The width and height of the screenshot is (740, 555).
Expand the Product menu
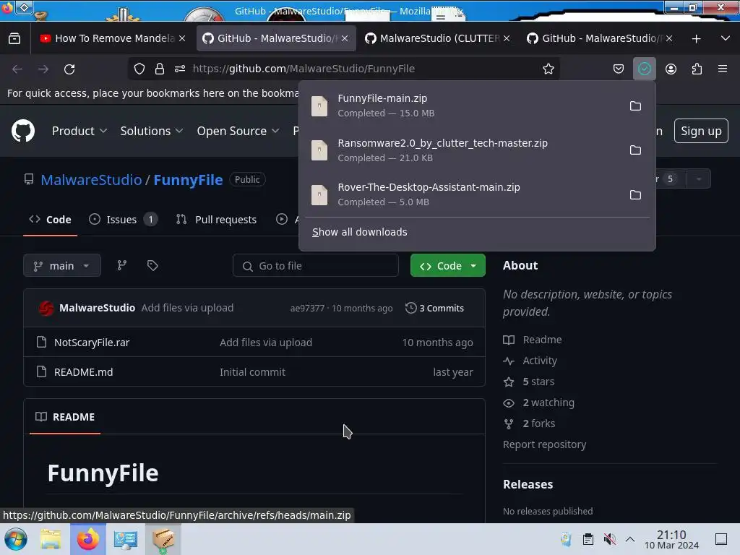pyautogui.click(x=79, y=131)
